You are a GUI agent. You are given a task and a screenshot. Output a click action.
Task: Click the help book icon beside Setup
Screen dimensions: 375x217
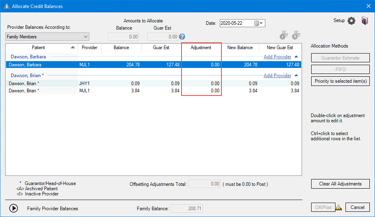pyautogui.click(x=365, y=21)
